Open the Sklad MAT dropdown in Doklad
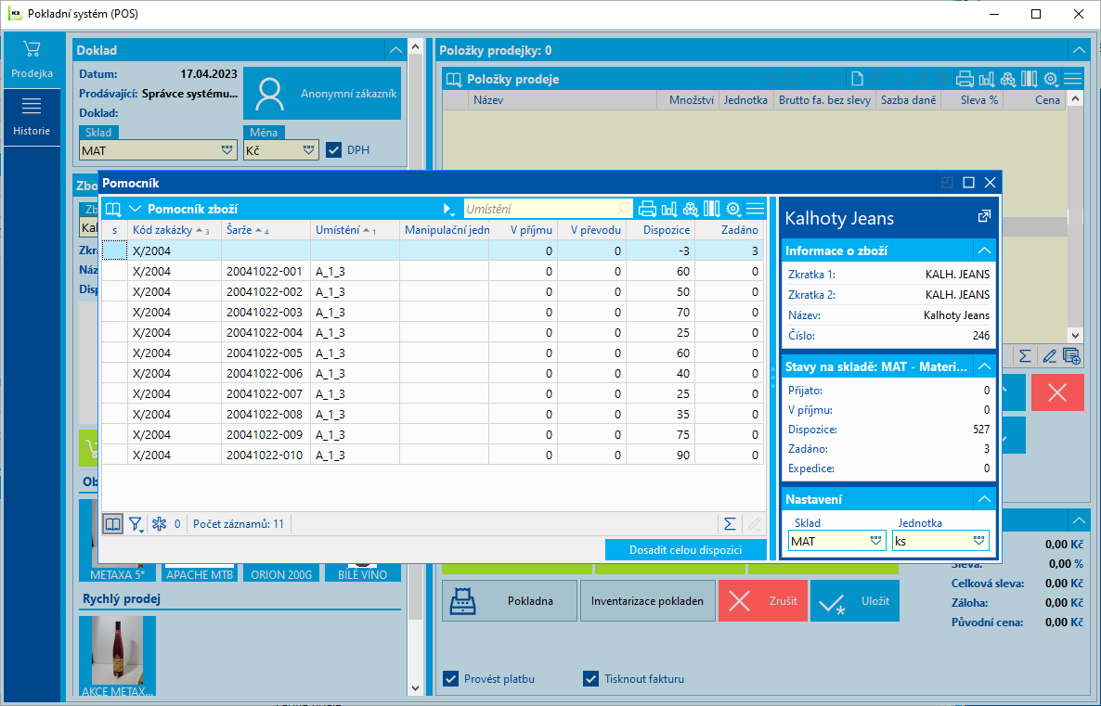The width and height of the screenshot is (1101, 706). (157, 150)
